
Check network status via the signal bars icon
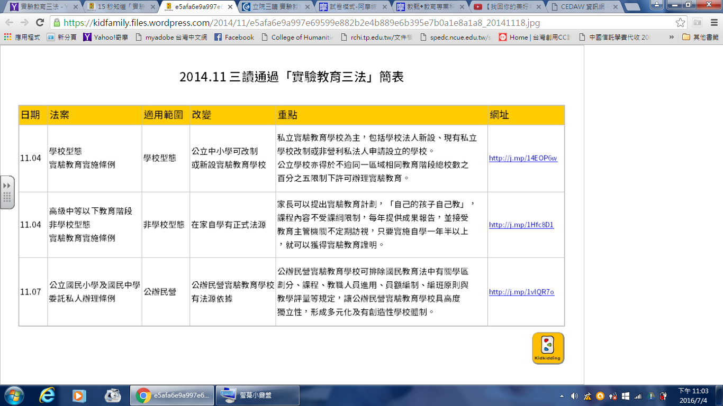[637, 395]
